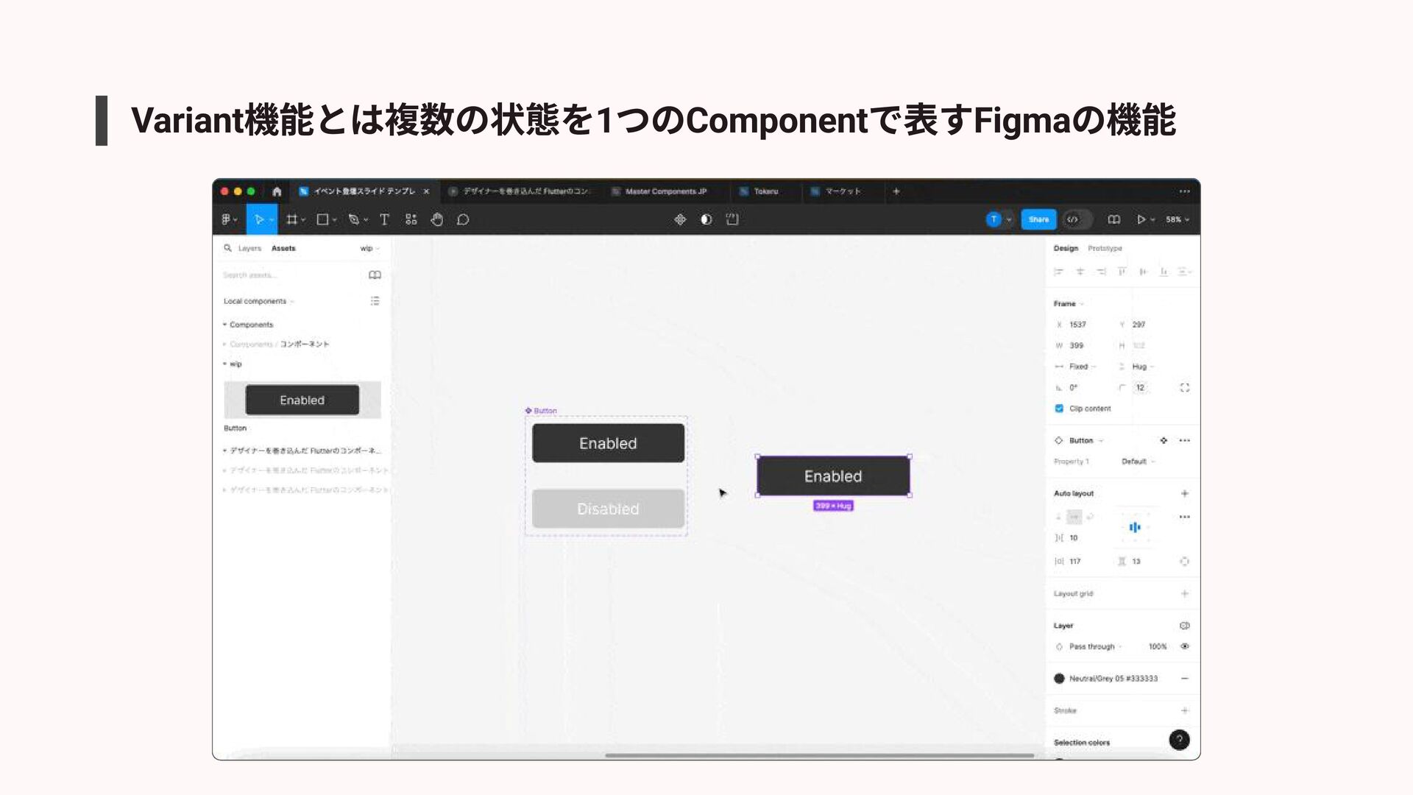The width and height of the screenshot is (1413, 795).
Task: Click the horizontal canvas scrollbar
Action: point(820,755)
